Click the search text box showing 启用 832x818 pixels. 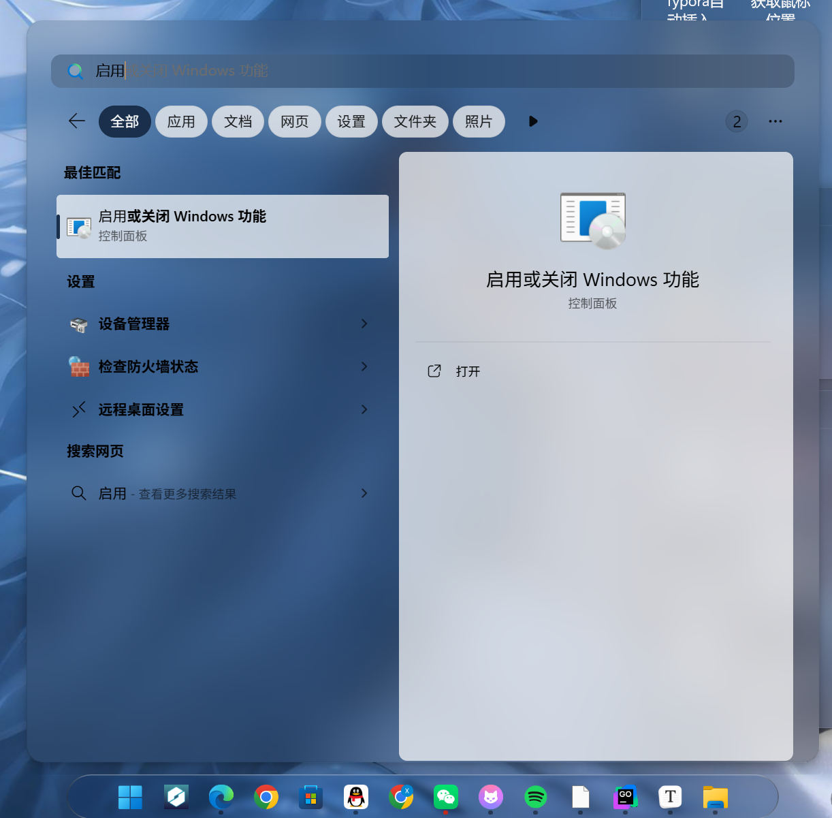(422, 71)
